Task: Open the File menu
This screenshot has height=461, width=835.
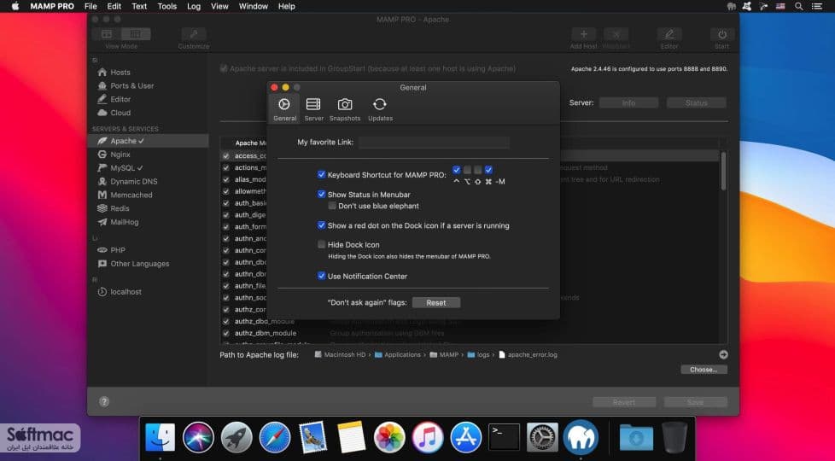Action: (x=91, y=6)
